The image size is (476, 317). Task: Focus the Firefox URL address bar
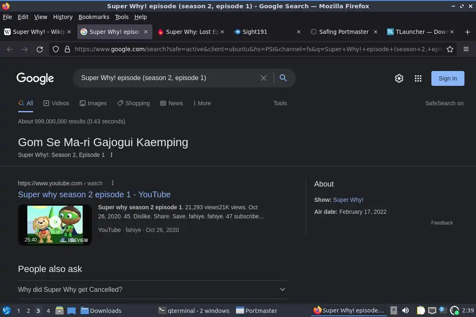(x=258, y=49)
